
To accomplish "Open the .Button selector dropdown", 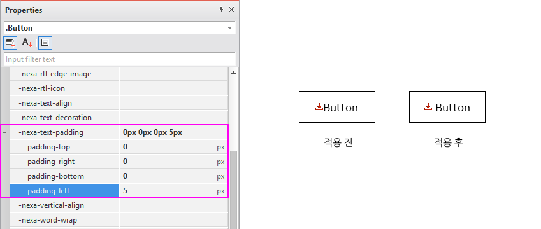I will point(230,28).
